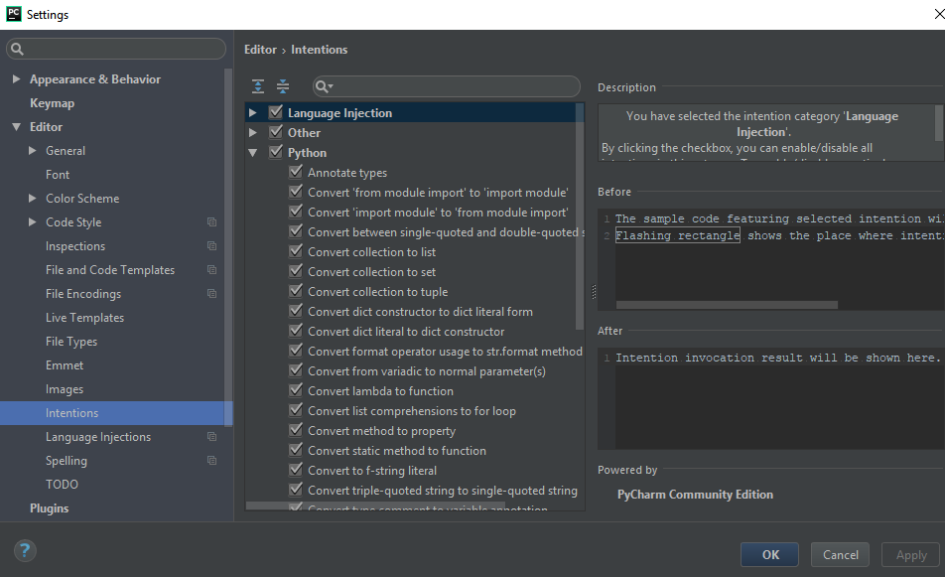This screenshot has height=577, width=945.
Task: Expand the Language Injection category arrow
Action: tap(253, 113)
